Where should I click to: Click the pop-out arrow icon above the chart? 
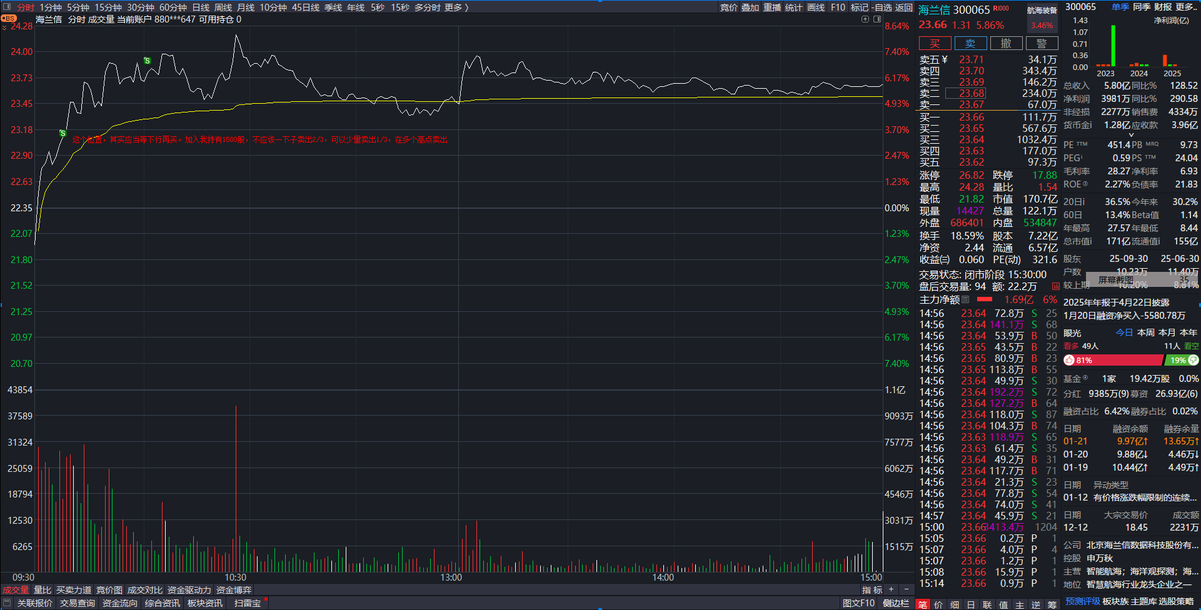pos(865,19)
